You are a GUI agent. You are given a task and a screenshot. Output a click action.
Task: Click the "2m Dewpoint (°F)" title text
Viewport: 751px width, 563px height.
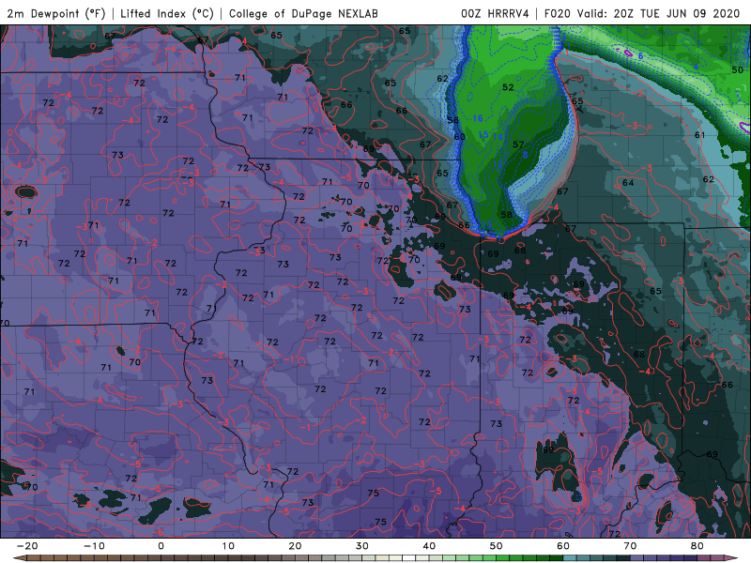56,13
